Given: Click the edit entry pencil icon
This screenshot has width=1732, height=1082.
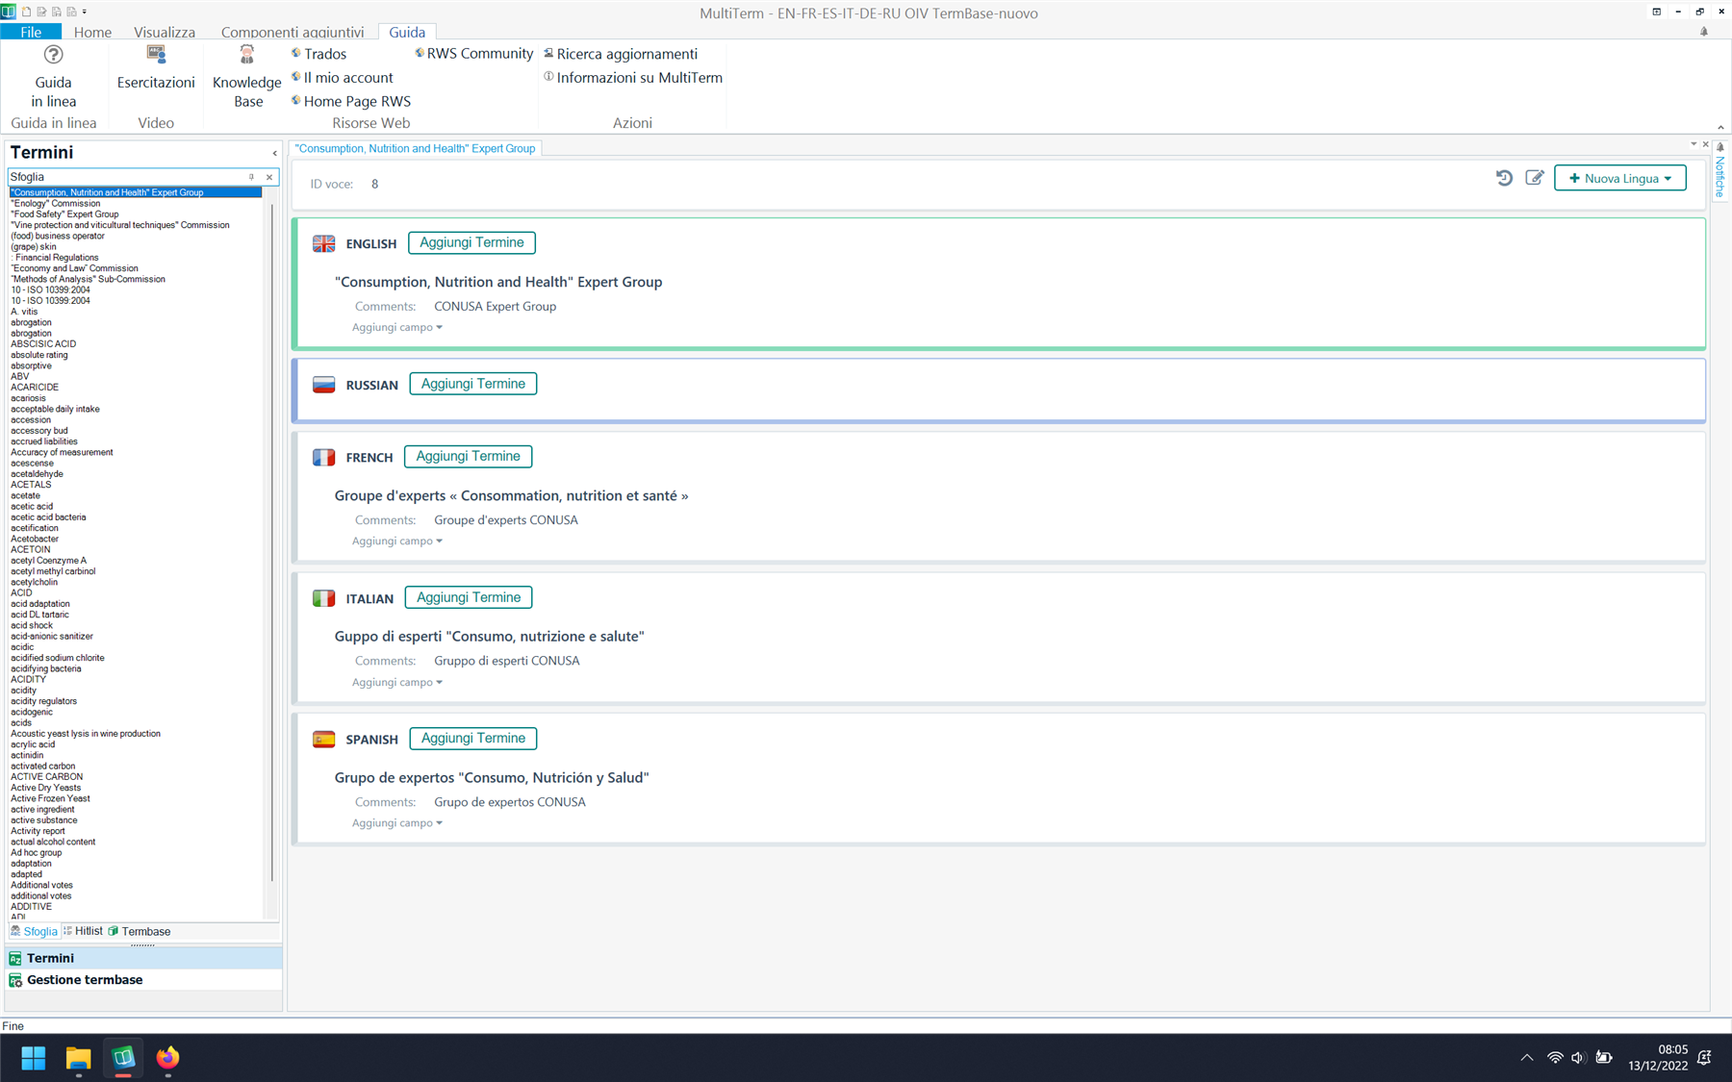Looking at the screenshot, I should (1535, 178).
